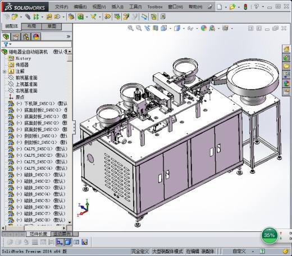Viewport: 292px width, 256px height.
Task: Pin the menu bar with pushpin
Action: coord(210,7)
